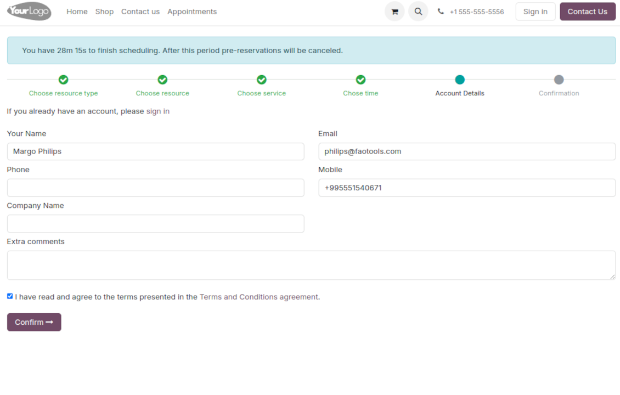This screenshot has height=395, width=620.
Task: Click the Choose resource type checkmark step
Action: tap(64, 80)
